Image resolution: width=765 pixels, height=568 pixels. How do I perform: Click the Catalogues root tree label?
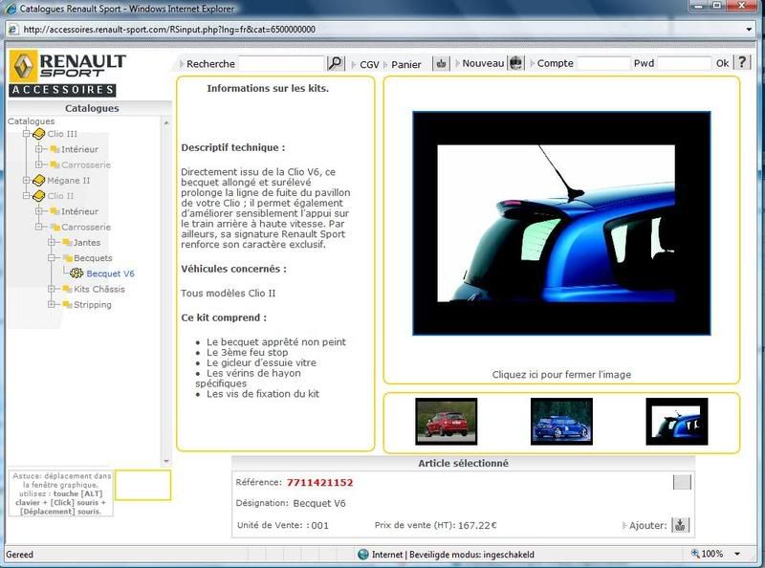click(x=31, y=121)
